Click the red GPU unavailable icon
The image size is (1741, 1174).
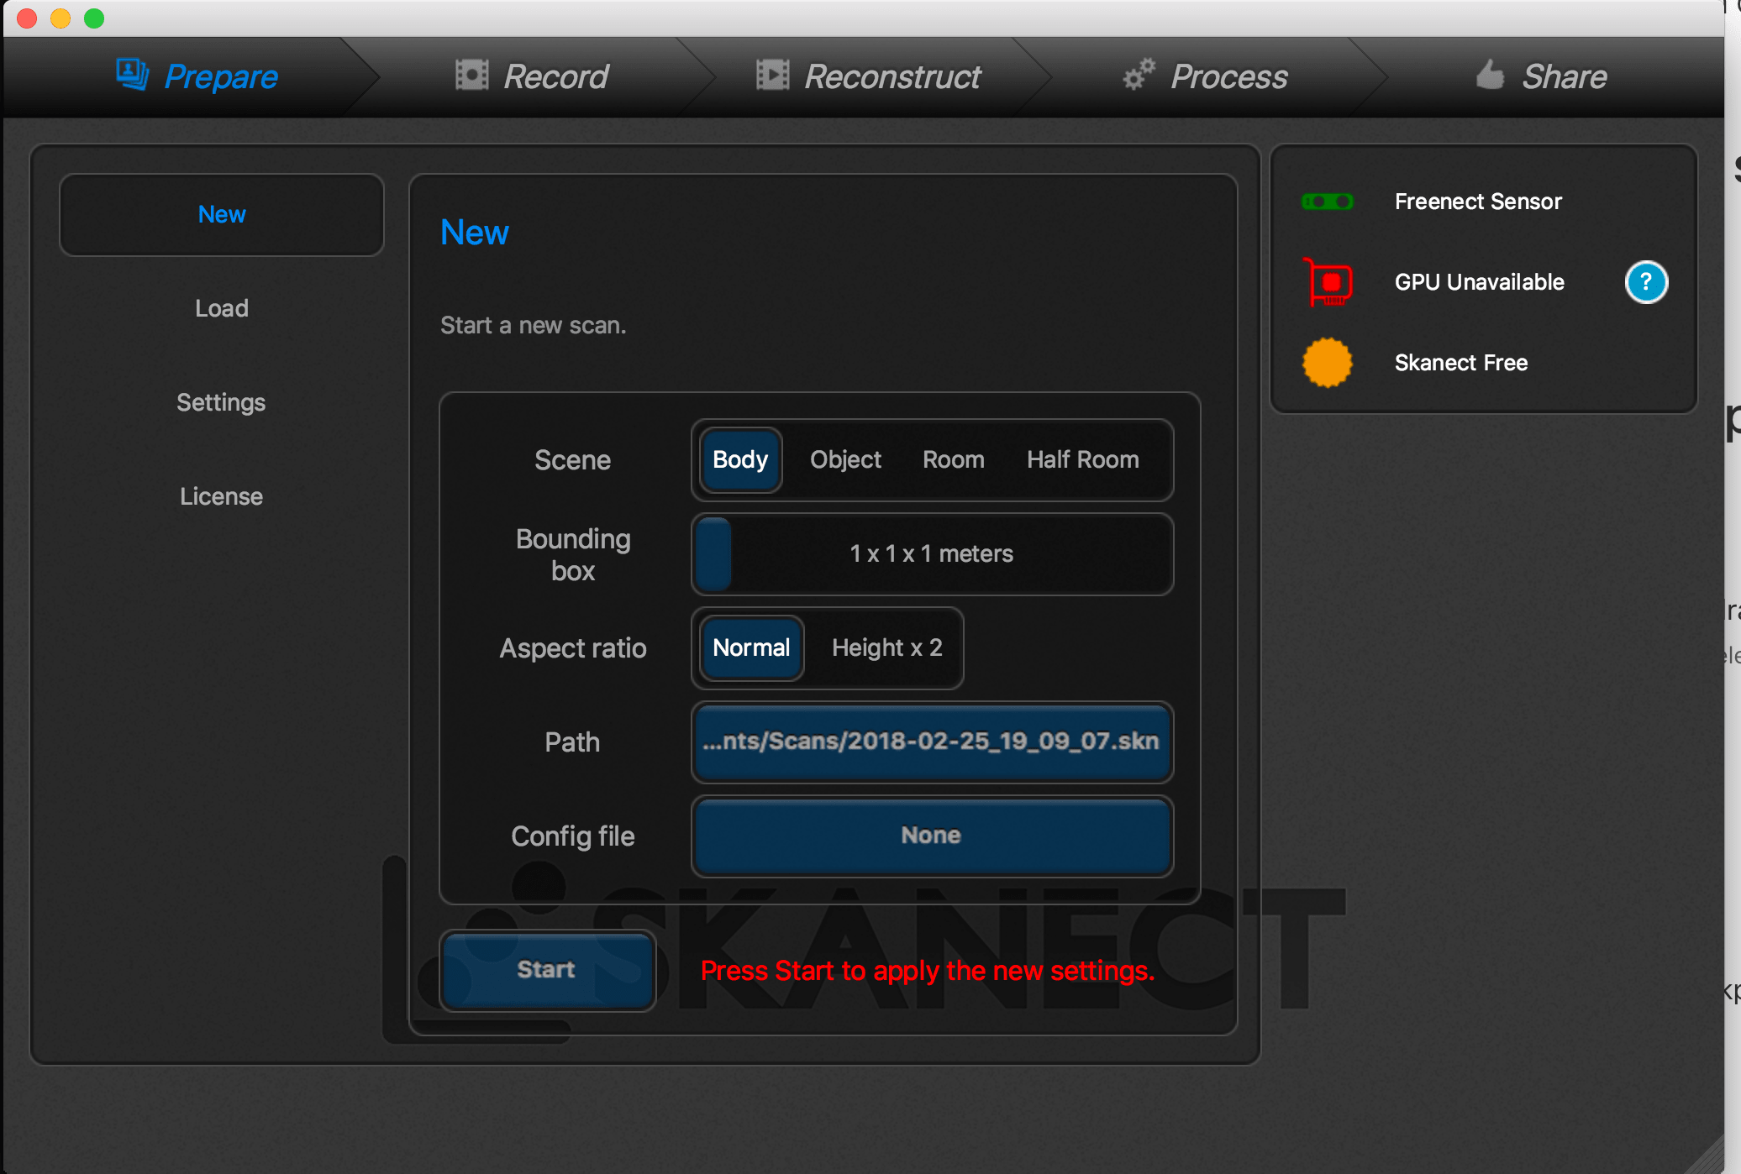click(x=1328, y=282)
